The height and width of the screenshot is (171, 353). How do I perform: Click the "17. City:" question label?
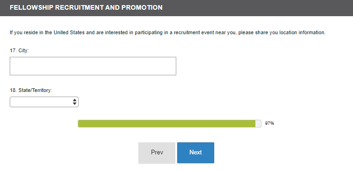[19, 51]
